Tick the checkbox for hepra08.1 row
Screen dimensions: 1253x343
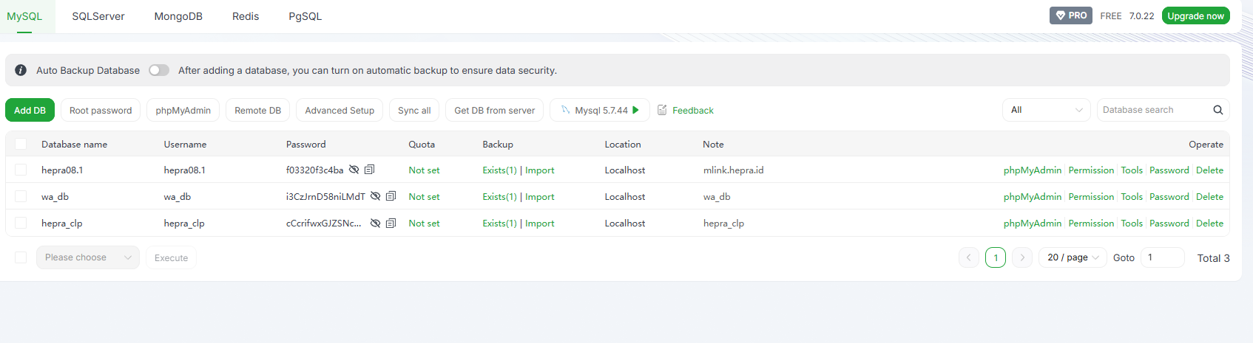click(x=21, y=170)
